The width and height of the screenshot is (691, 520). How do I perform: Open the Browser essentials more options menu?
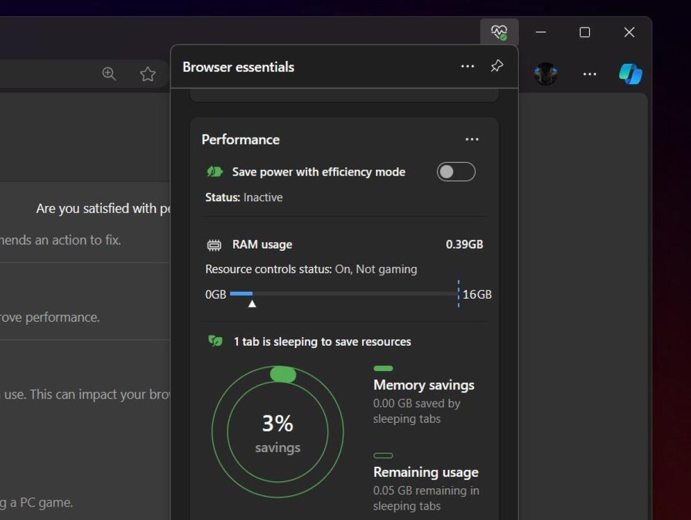468,66
